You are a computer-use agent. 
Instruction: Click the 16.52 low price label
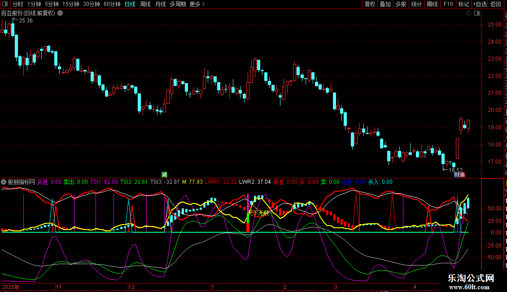455,170
